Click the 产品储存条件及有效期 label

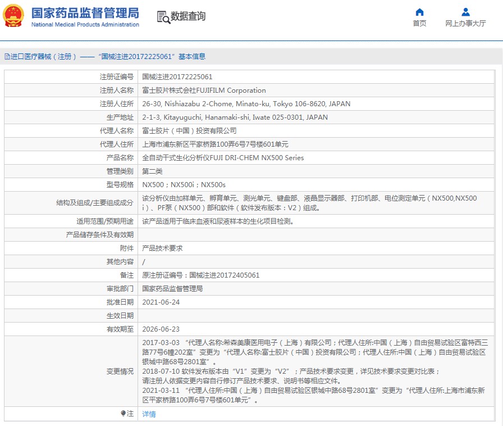[x=100, y=235]
